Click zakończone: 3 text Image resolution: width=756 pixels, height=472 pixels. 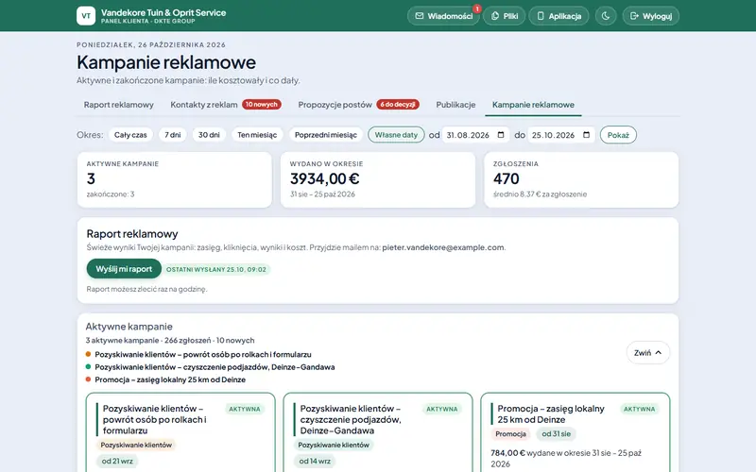[x=111, y=194]
